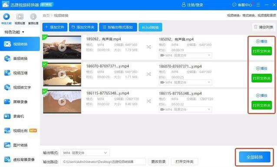Select 视频转换 in the sidebar

coord(20,44)
